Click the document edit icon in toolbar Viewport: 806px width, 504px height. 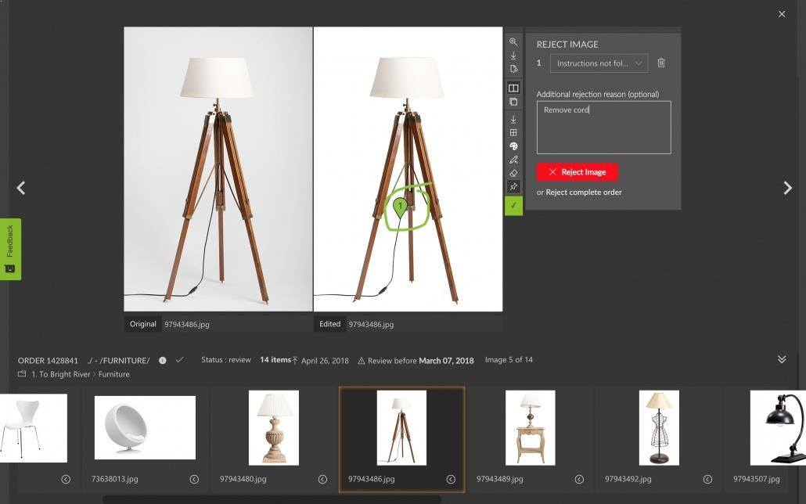point(513,68)
